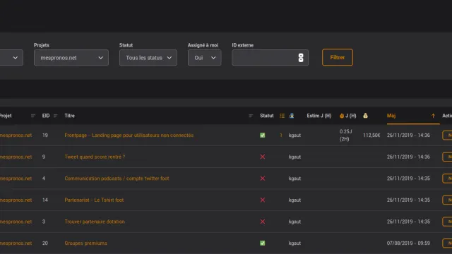Open the mespronos.net Projets dropdown
Screen dimensions: 452x254
click(71, 58)
